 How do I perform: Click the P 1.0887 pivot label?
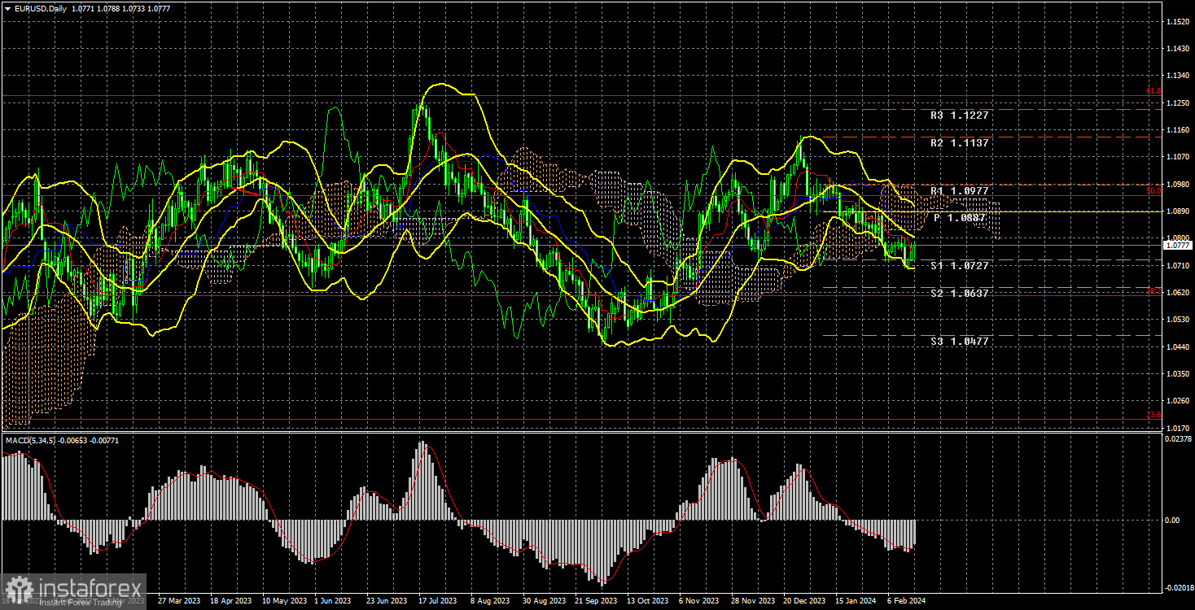[x=960, y=218]
